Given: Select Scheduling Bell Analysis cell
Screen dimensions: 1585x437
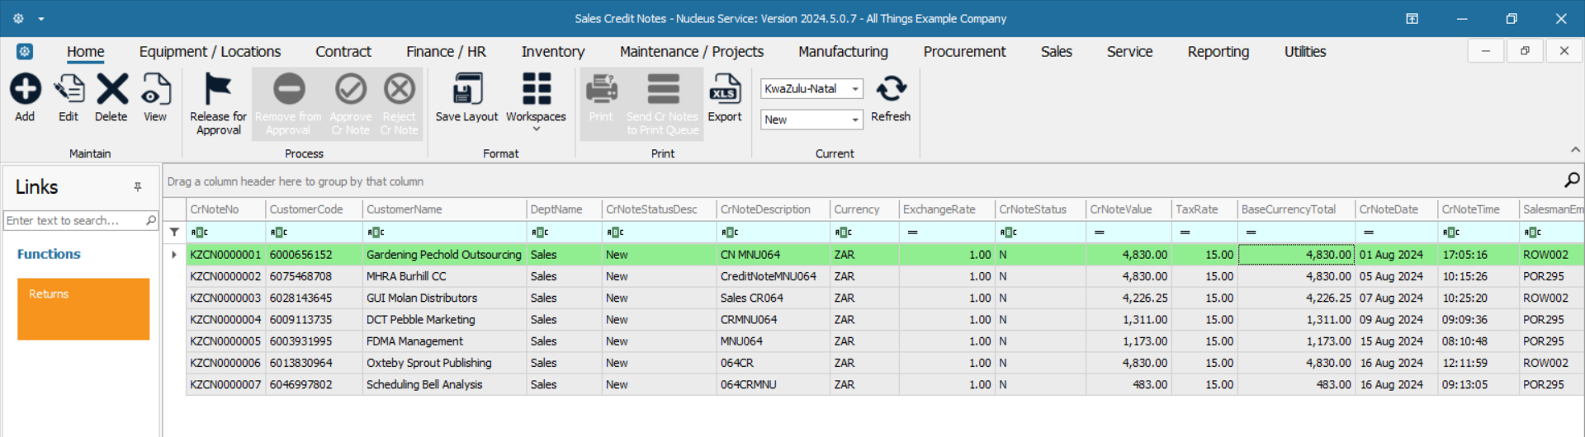Looking at the screenshot, I should [444, 384].
